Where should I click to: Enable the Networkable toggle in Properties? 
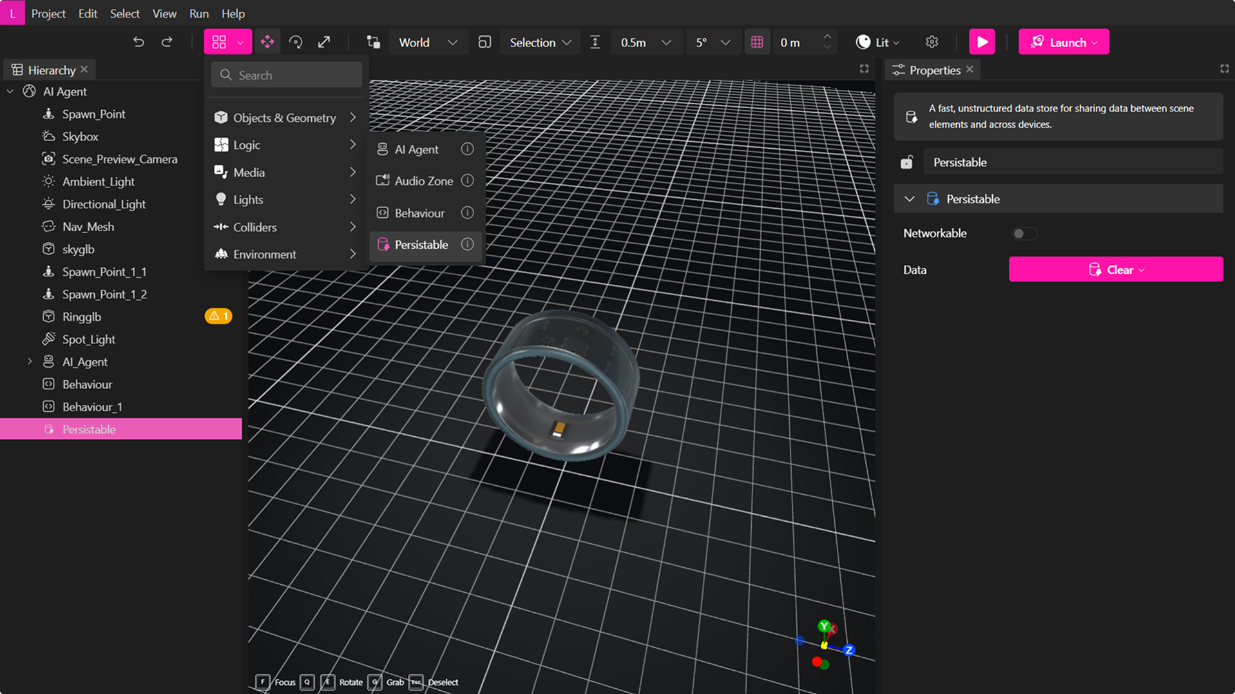pyautogui.click(x=1024, y=233)
